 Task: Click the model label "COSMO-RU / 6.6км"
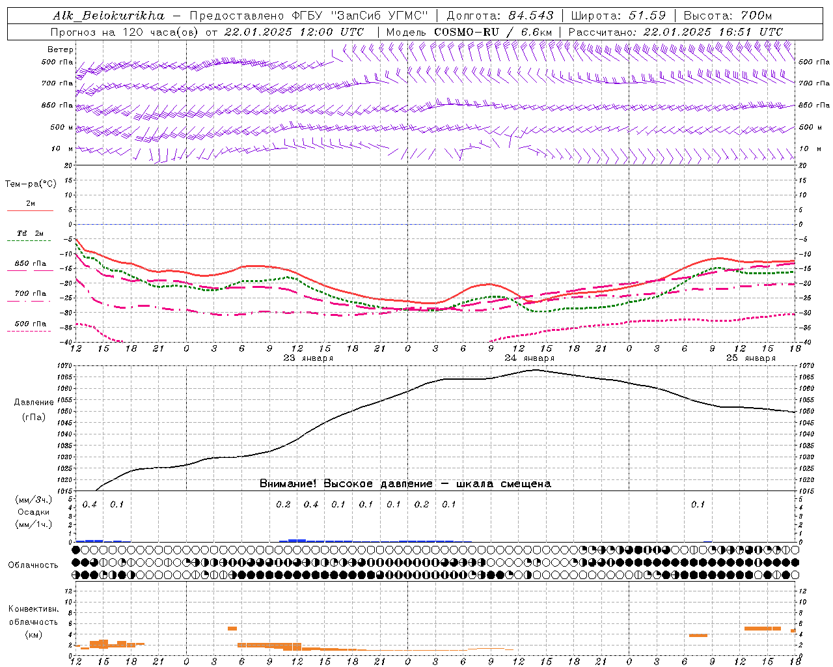[493, 32]
